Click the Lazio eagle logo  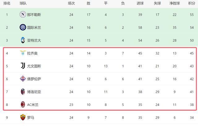click(23, 53)
